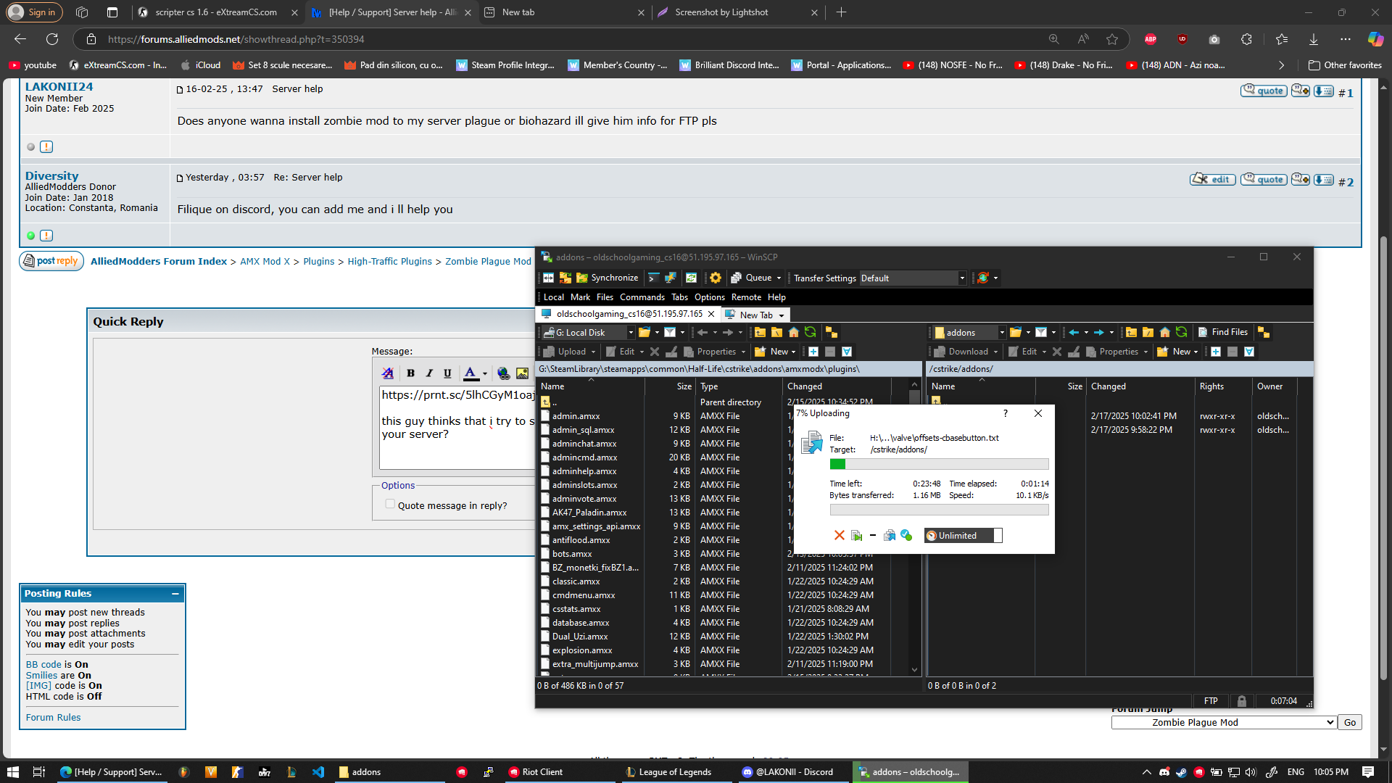Click select files plus icon in remote panel
Image resolution: width=1392 pixels, height=783 pixels.
tap(1216, 352)
